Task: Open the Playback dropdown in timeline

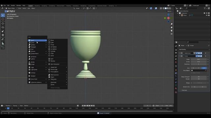Action: [x=9, y=106]
